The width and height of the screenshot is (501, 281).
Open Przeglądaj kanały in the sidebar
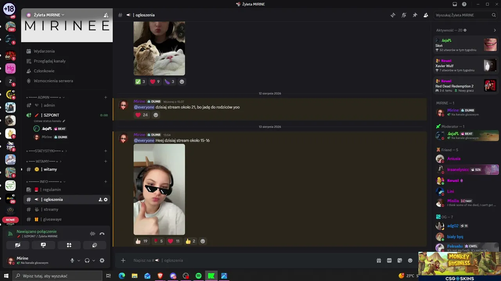pyautogui.click(x=67, y=61)
